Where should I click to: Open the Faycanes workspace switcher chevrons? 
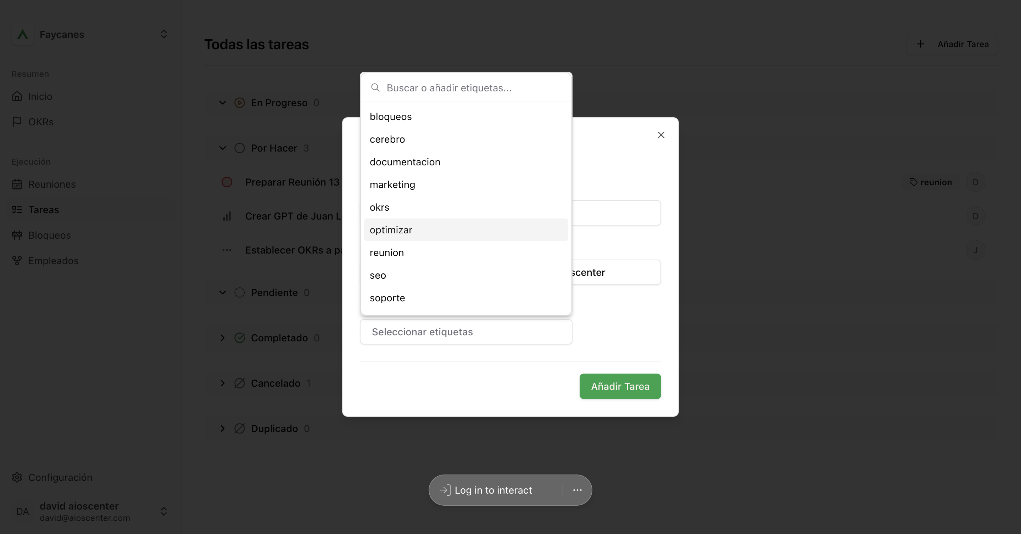(x=164, y=34)
